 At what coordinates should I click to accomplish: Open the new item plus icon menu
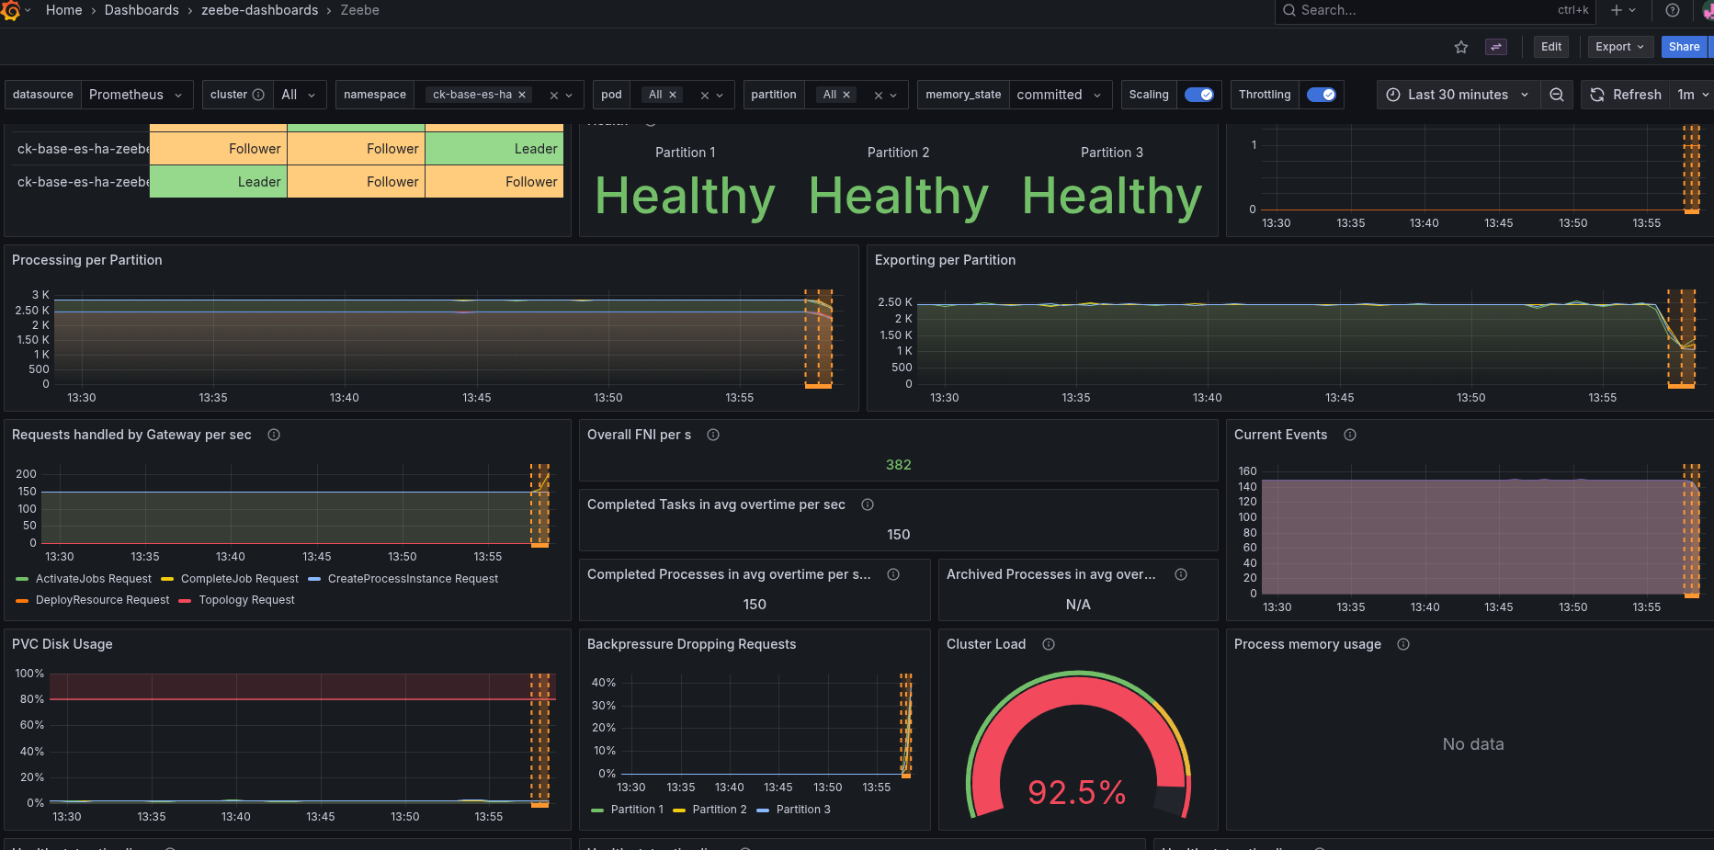coord(1623,10)
